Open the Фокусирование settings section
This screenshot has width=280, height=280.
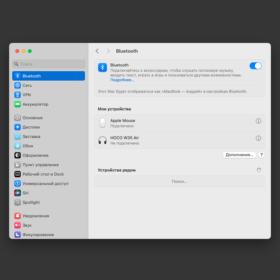(x=49, y=235)
